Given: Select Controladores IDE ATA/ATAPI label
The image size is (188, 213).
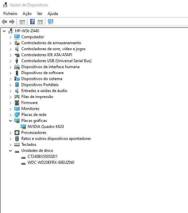Looking at the screenshot, I should click(x=47, y=55).
